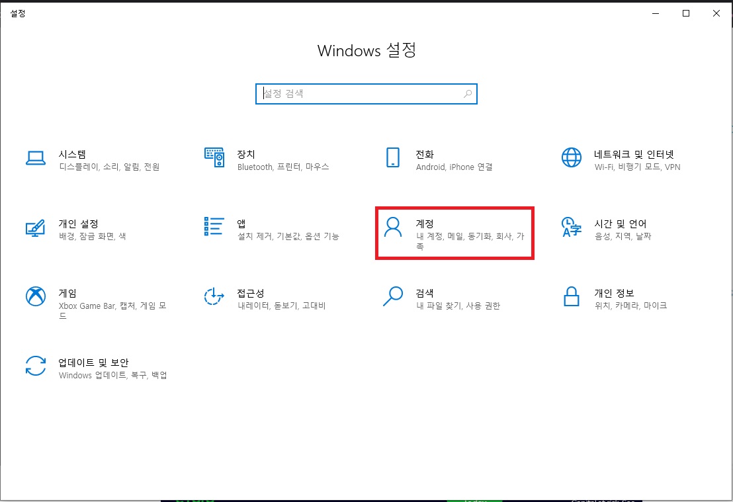733x502 pixels.
Task: Click text 'Wi-Fi, 비행기 모드, VPN'
Action: [637, 167]
